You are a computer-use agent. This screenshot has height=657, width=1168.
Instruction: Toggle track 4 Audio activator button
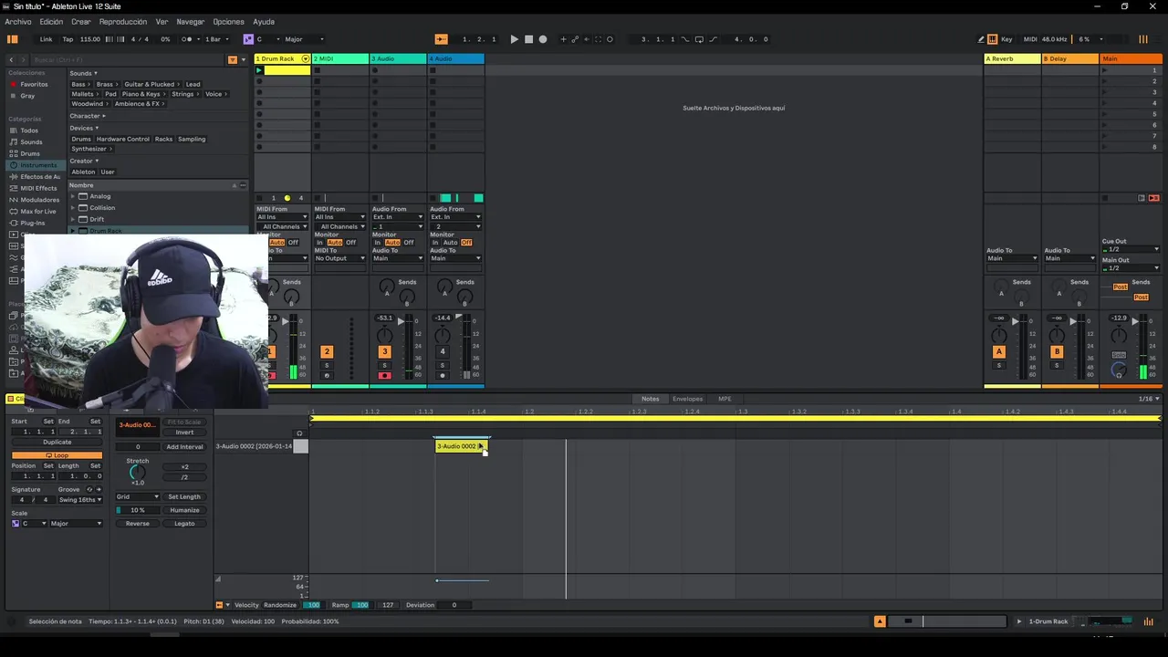(x=443, y=351)
